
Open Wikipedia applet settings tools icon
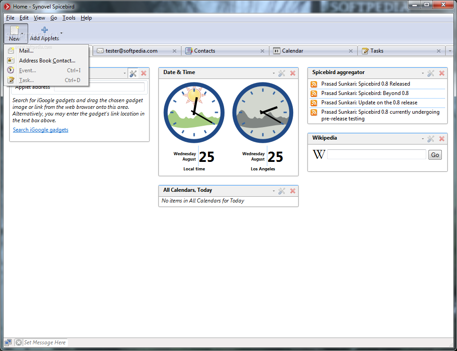[x=431, y=139]
